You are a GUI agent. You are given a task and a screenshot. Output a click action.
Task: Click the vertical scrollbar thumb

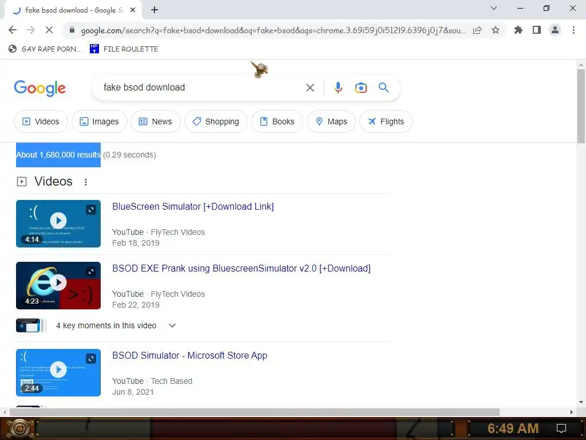click(x=581, y=106)
